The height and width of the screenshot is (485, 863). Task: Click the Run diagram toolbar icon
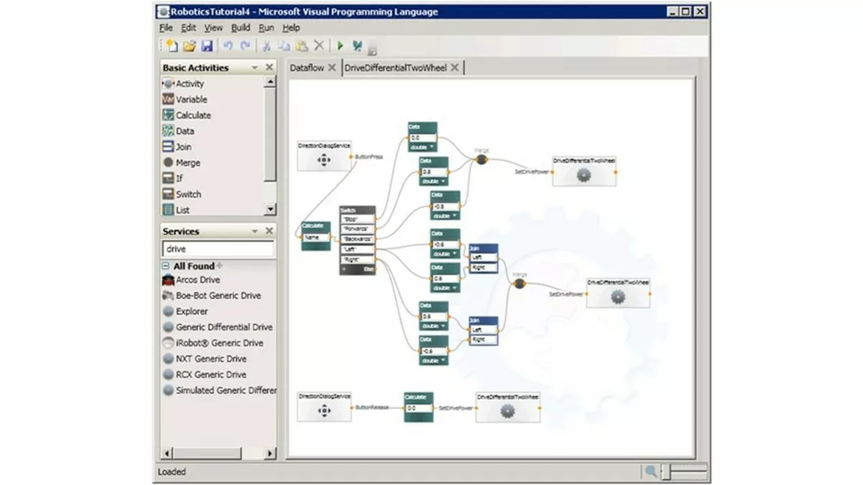(339, 45)
